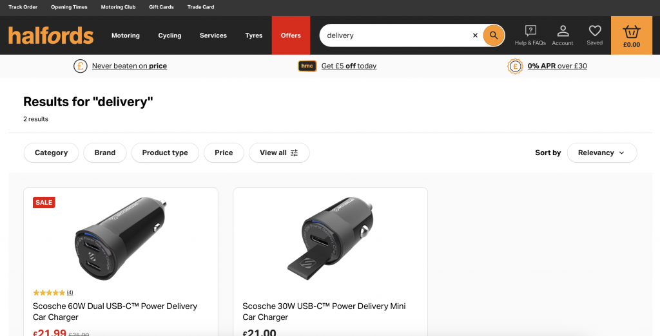Viewport: 660px width, 336px height.
Task: Open View all filters
Action: [x=279, y=153]
